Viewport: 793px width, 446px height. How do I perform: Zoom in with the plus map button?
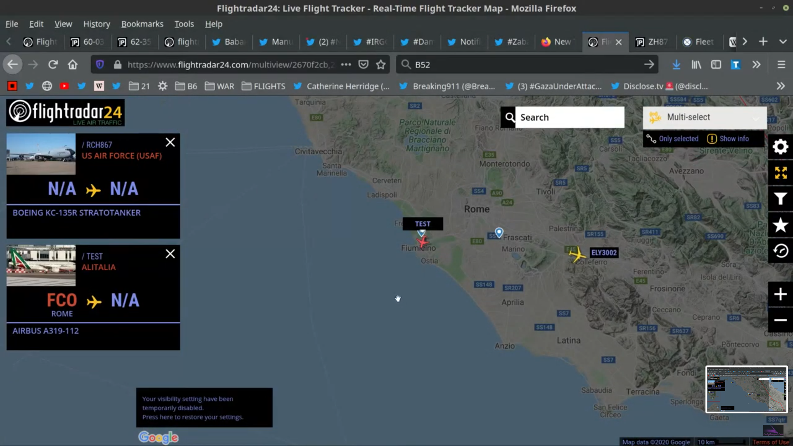(780, 294)
